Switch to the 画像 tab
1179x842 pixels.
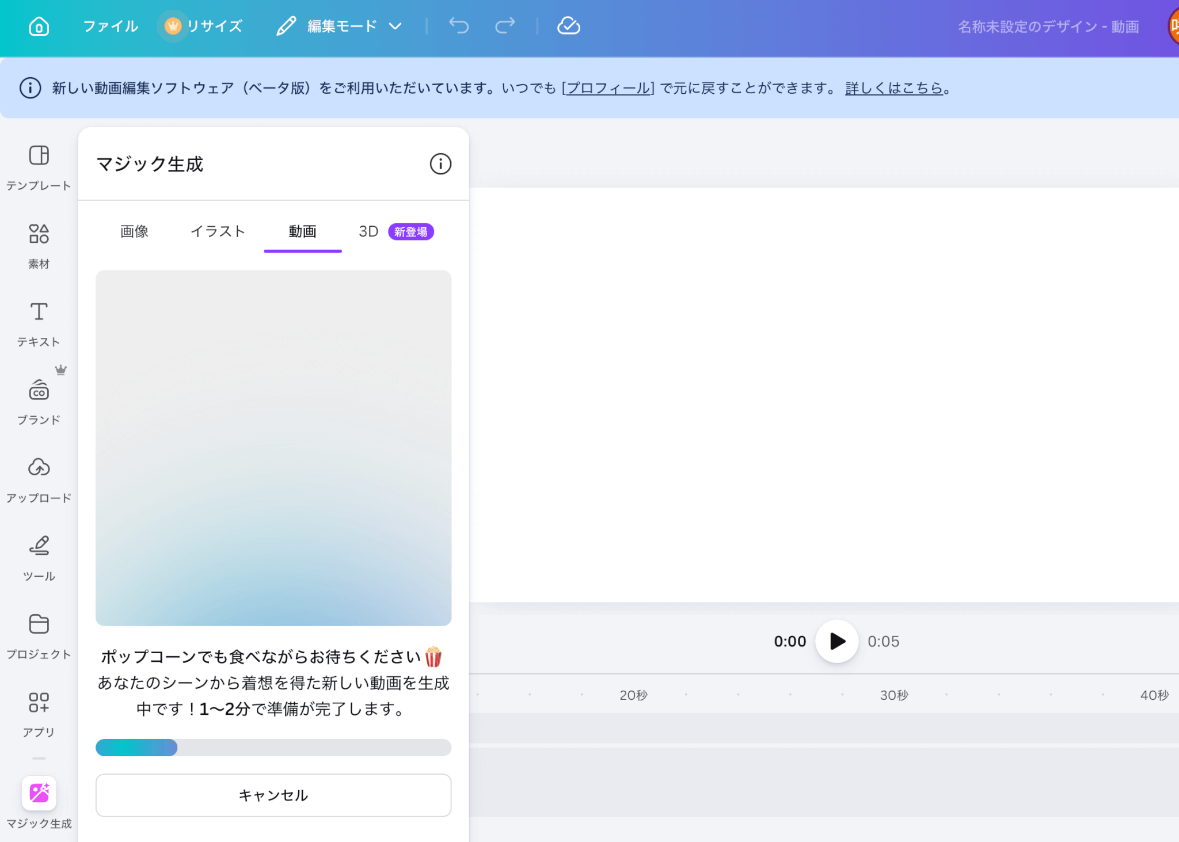(x=134, y=231)
